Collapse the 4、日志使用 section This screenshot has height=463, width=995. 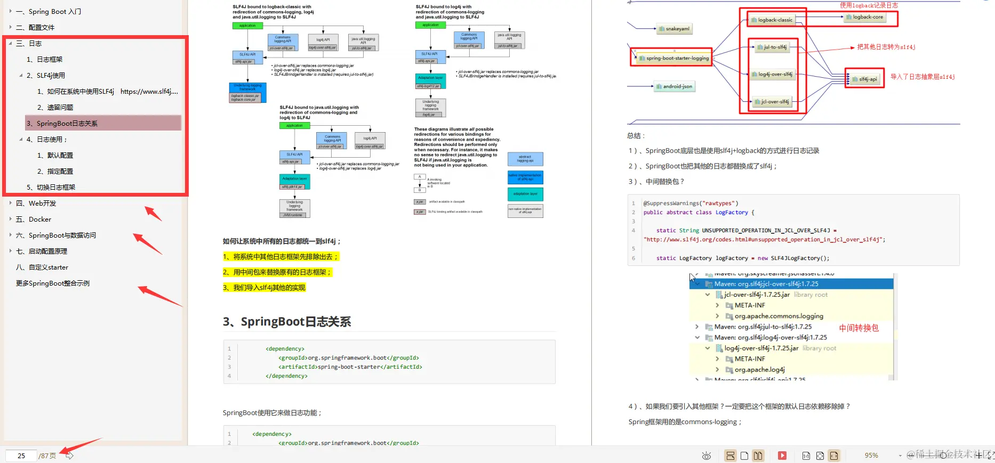(x=21, y=139)
